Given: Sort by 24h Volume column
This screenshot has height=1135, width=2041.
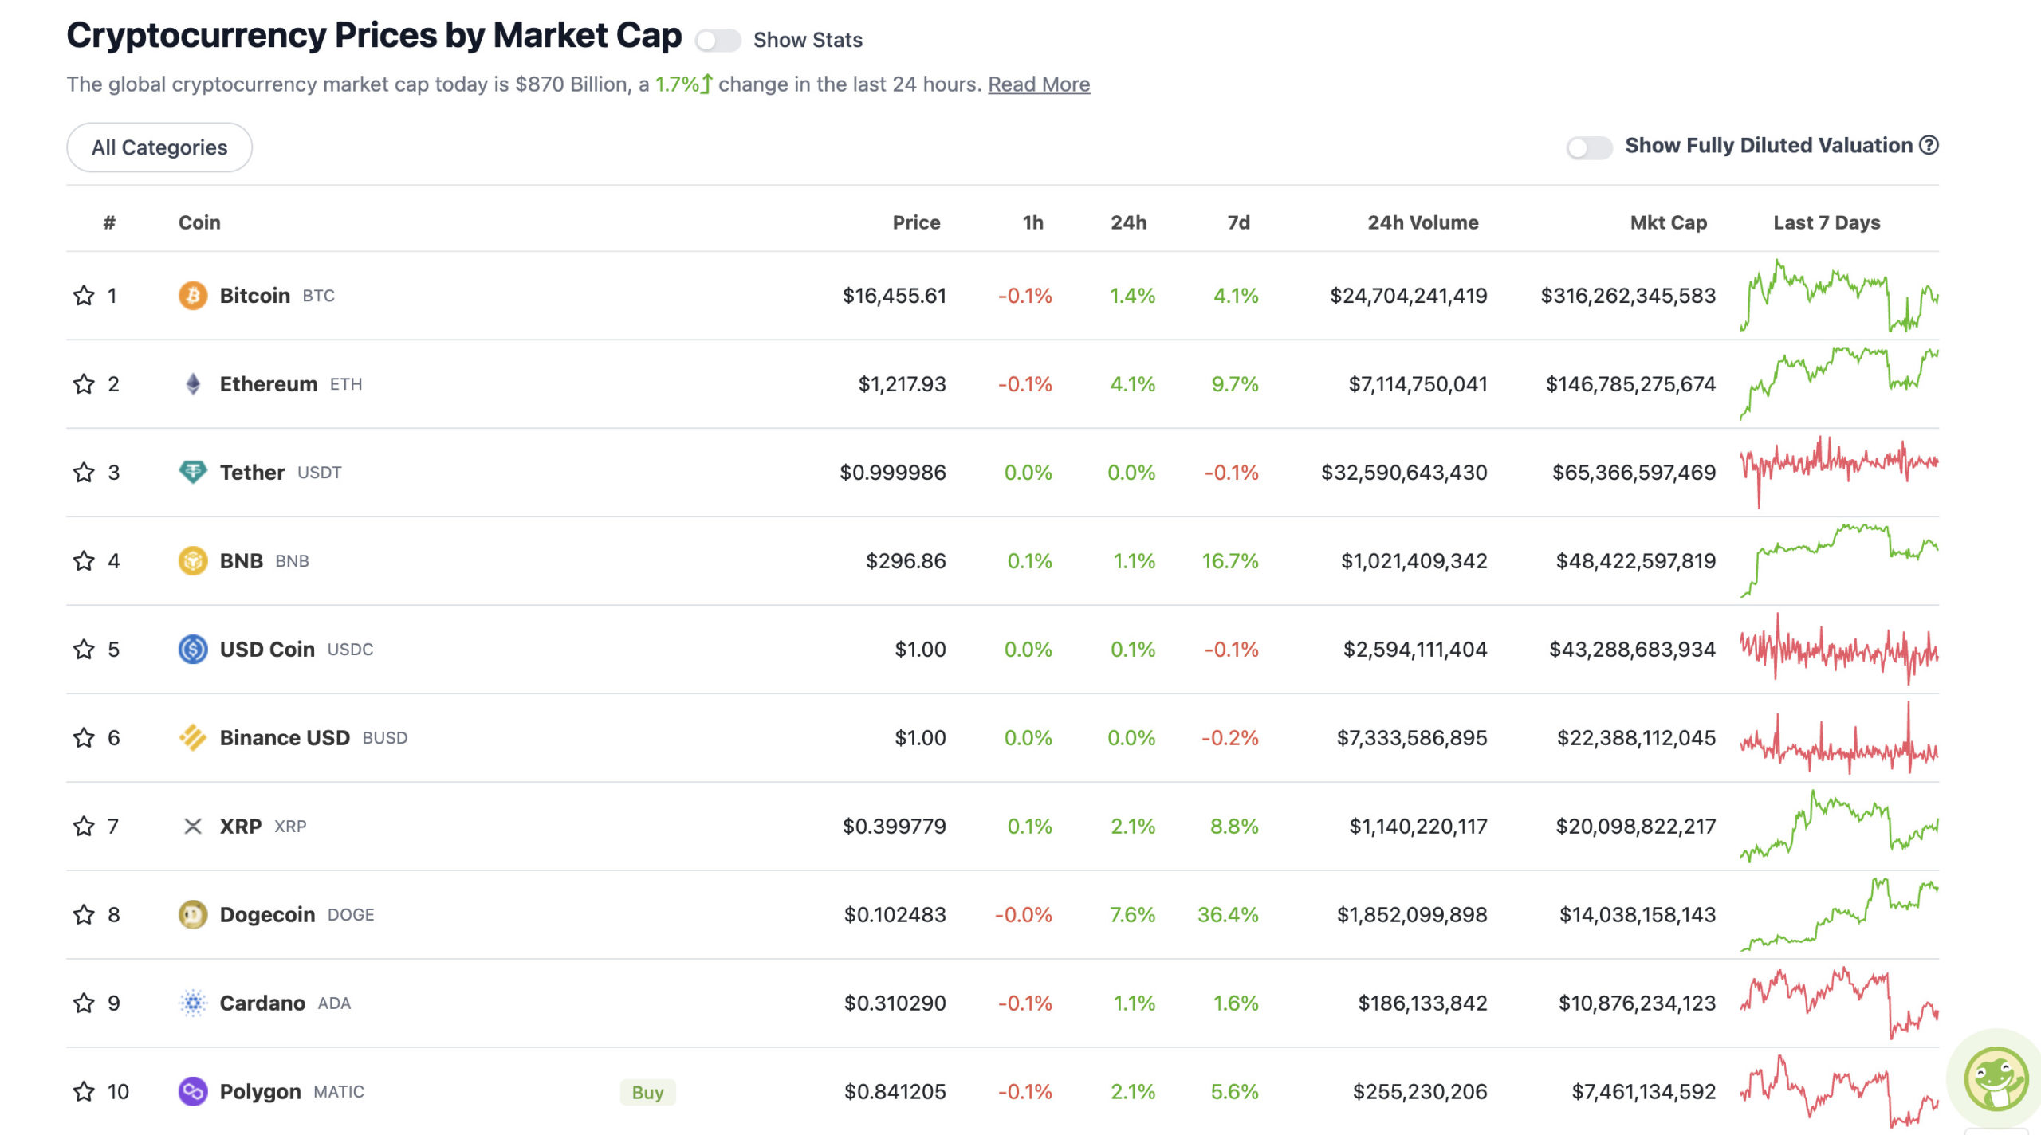Looking at the screenshot, I should (1423, 222).
